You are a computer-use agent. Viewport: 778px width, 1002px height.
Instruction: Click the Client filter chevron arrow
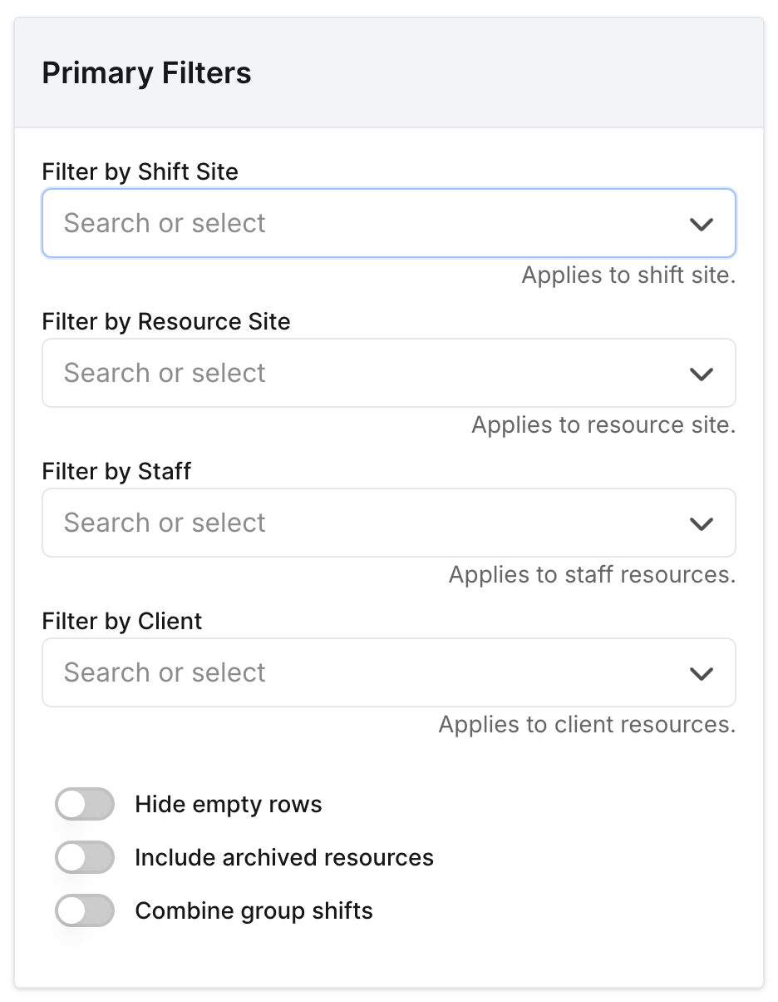click(x=702, y=673)
